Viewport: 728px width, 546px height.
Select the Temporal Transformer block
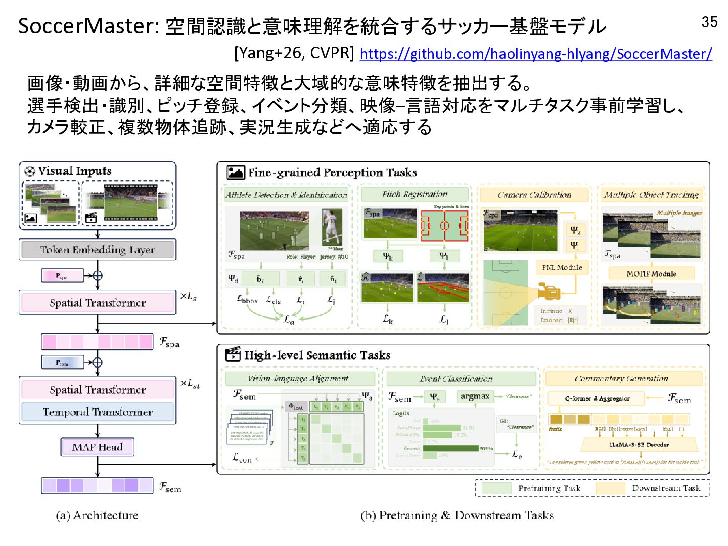point(98,412)
